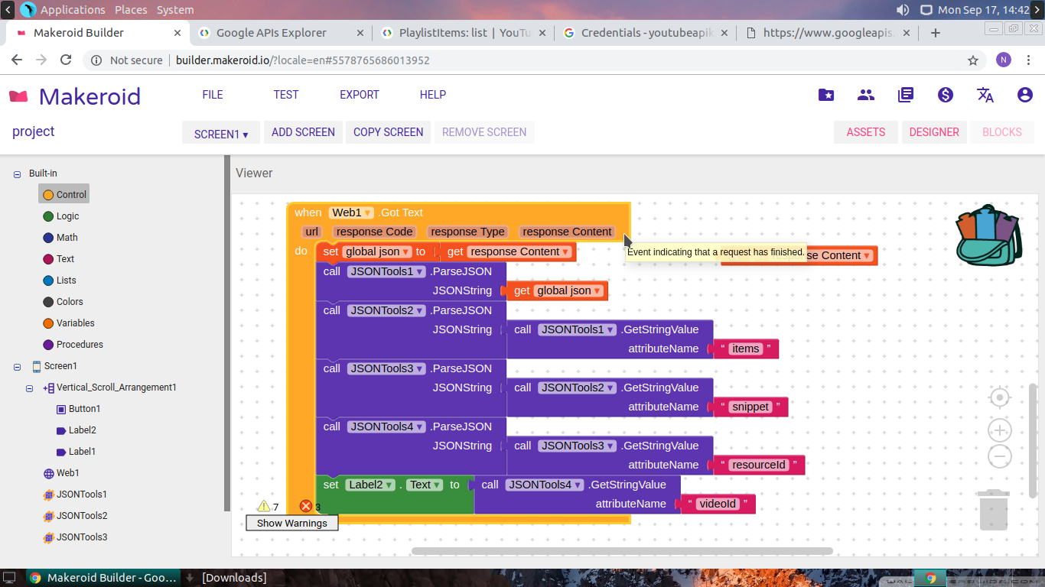The image size is (1045, 587).
Task: Collapse the Screen1 component tree
Action: [17, 367]
